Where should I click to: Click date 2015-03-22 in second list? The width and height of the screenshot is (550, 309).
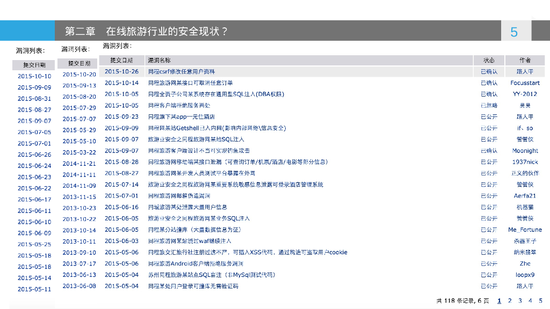point(79,152)
